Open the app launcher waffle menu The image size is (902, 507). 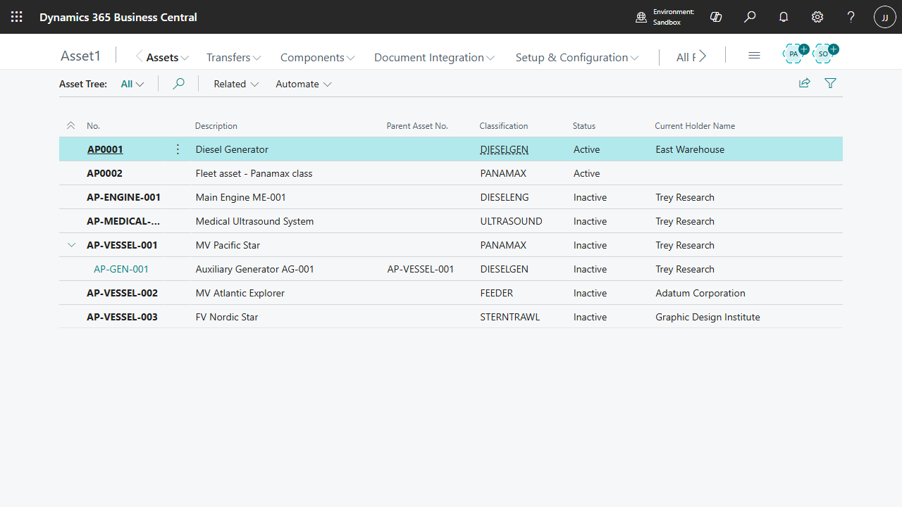pyautogui.click(x=17, y=17)
